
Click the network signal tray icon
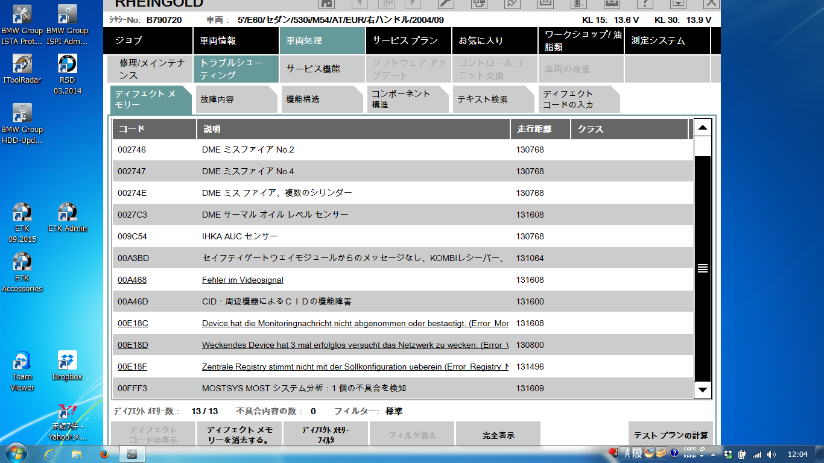(756, 455)
